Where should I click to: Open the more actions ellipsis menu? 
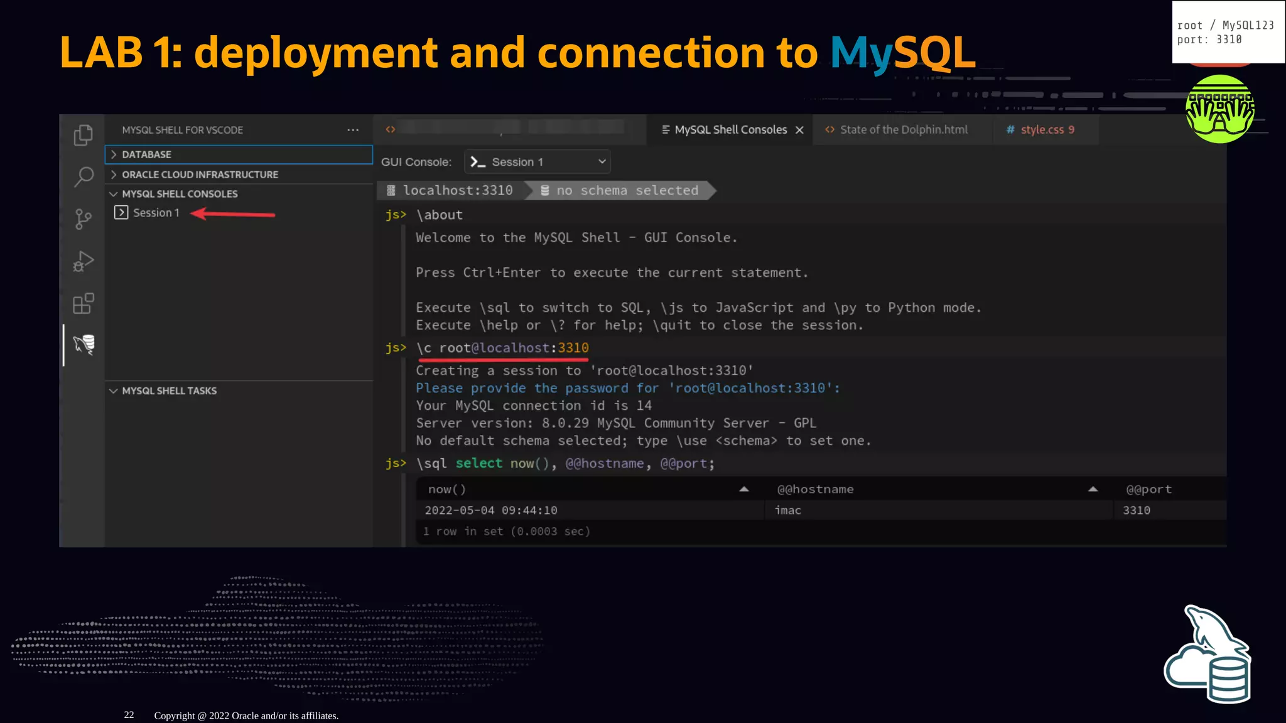(x=353, y=130)
